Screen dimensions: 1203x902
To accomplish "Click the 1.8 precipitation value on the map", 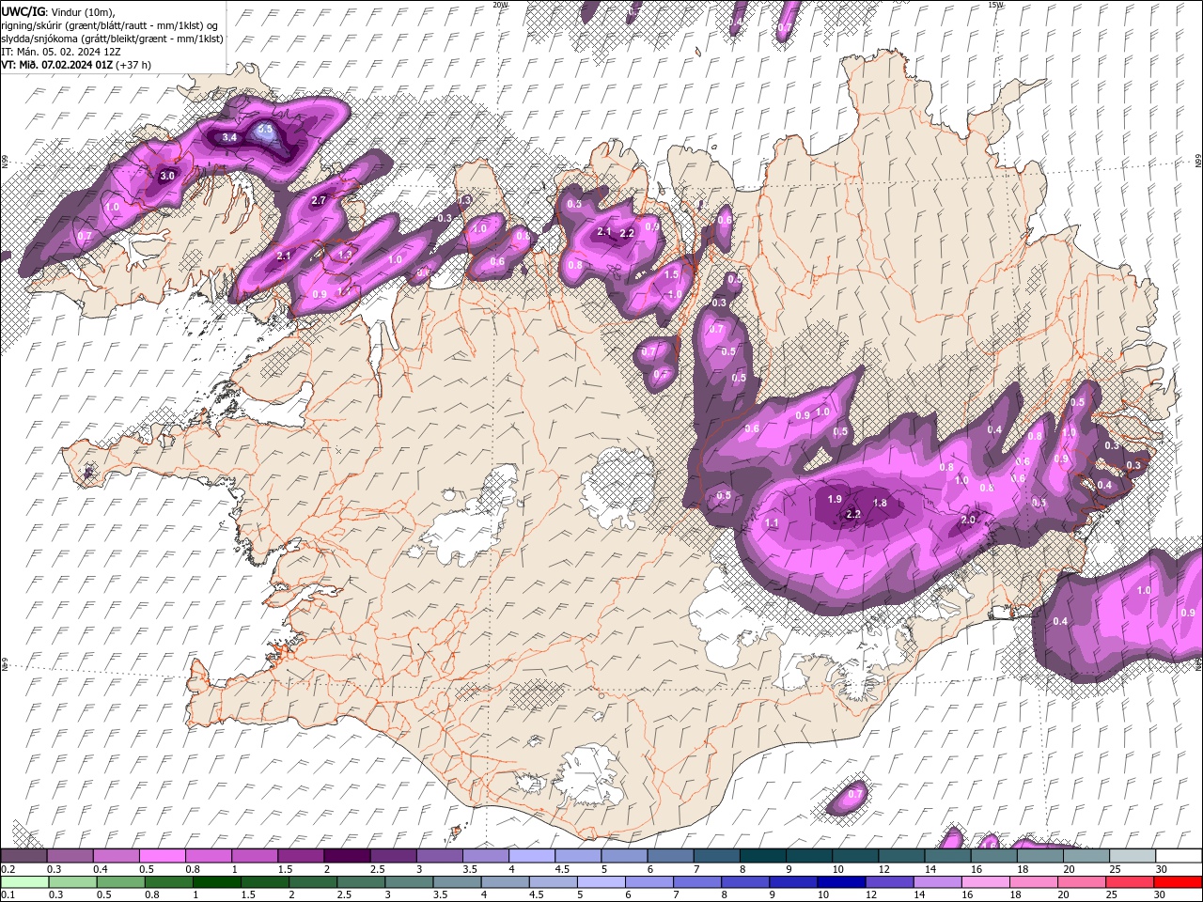I will point(881,503).
